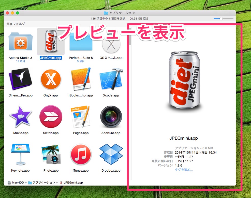Click the JPEGmini.app highlighted file name label
Image resolution: width=251 pixels, height=198 pixels.
click(51, 58)
